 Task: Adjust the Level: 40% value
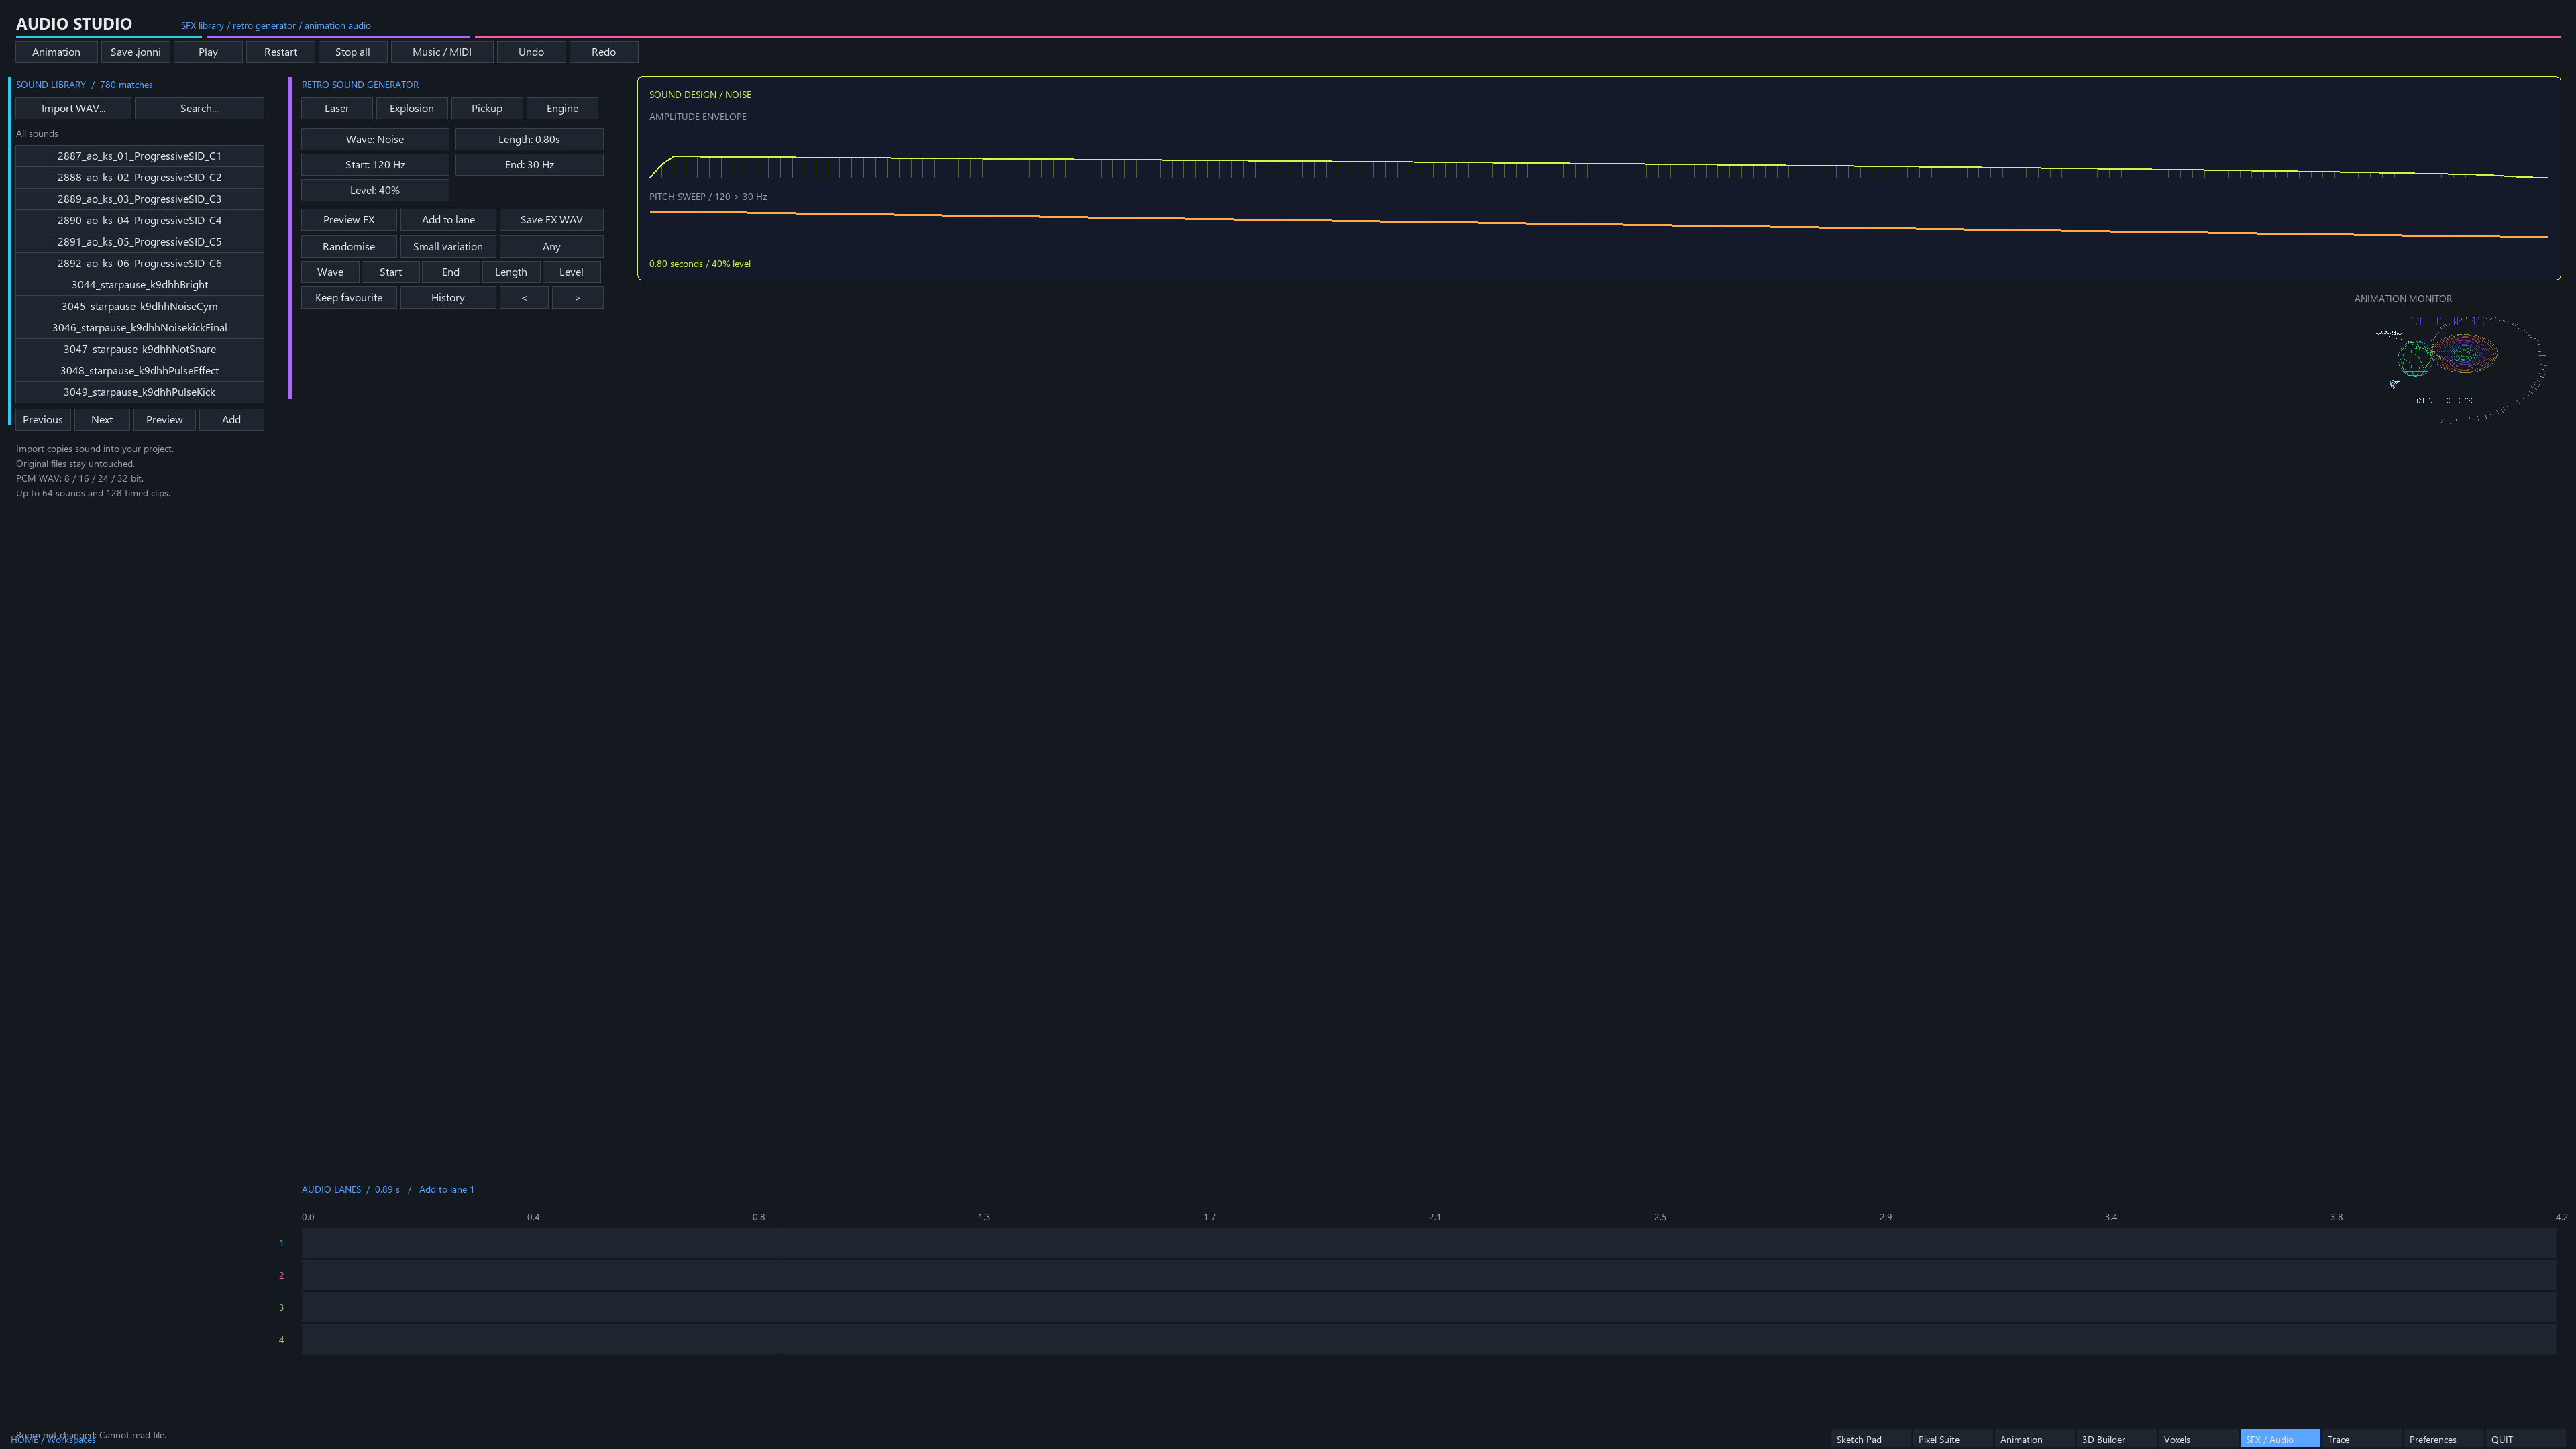point(375,190)
